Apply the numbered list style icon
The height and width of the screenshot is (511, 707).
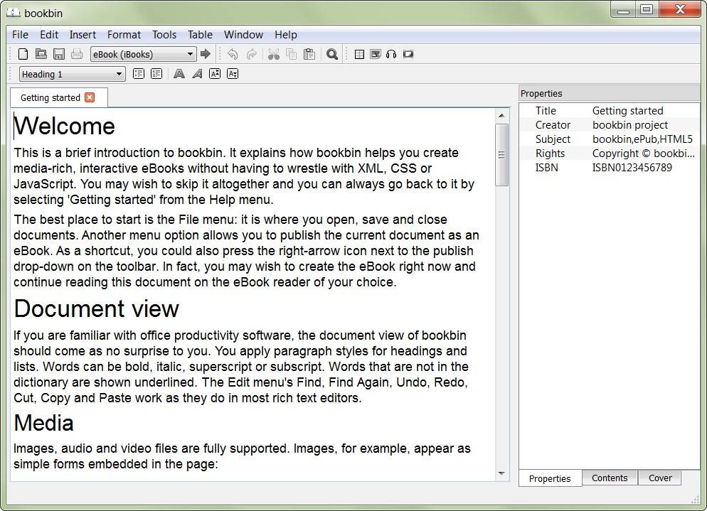pos(156,73)
